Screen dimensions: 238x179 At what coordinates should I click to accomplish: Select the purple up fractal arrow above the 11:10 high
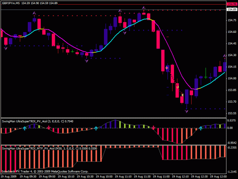click(120, 11)
